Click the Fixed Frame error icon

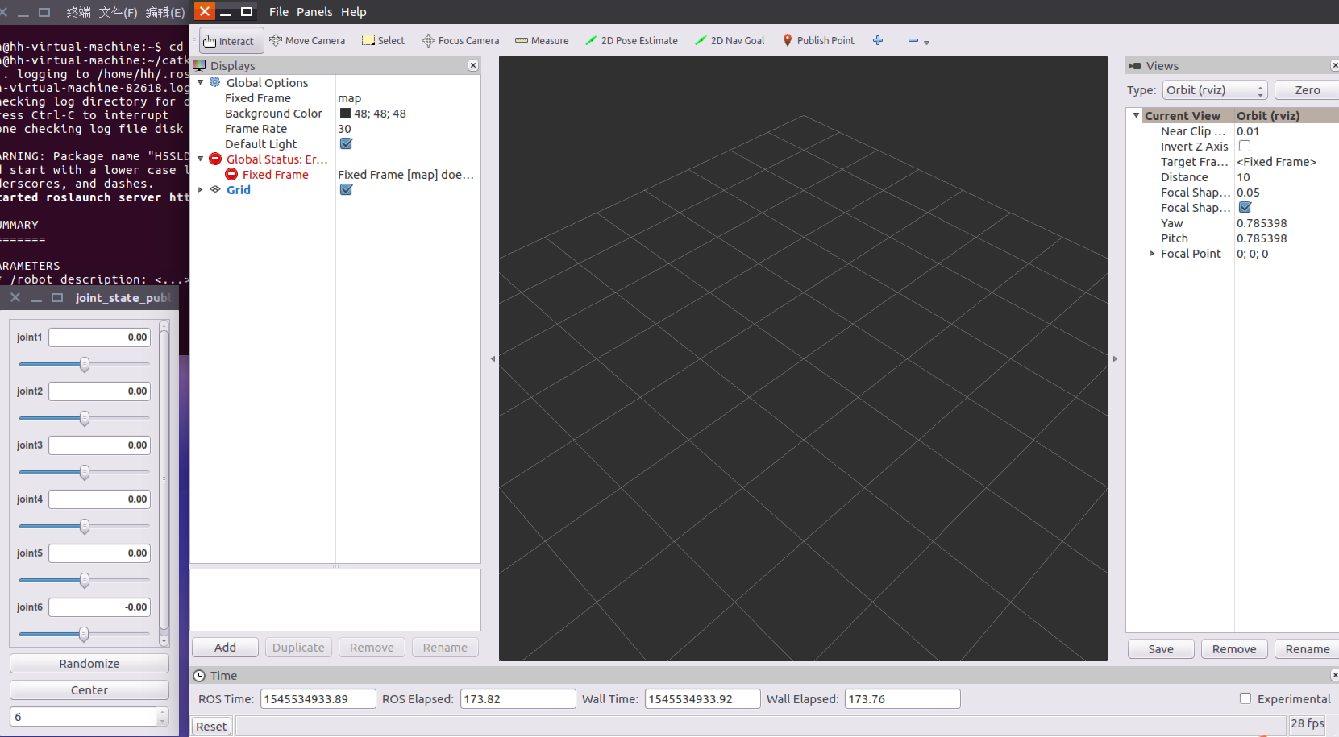coord(231,175)
